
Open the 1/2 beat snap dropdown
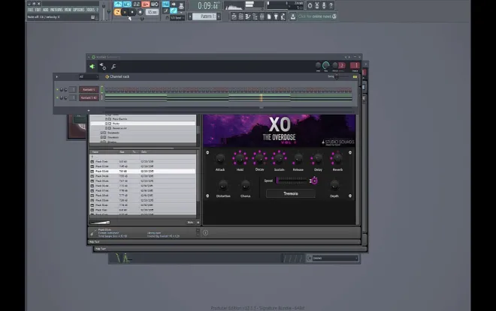point(176,18)
